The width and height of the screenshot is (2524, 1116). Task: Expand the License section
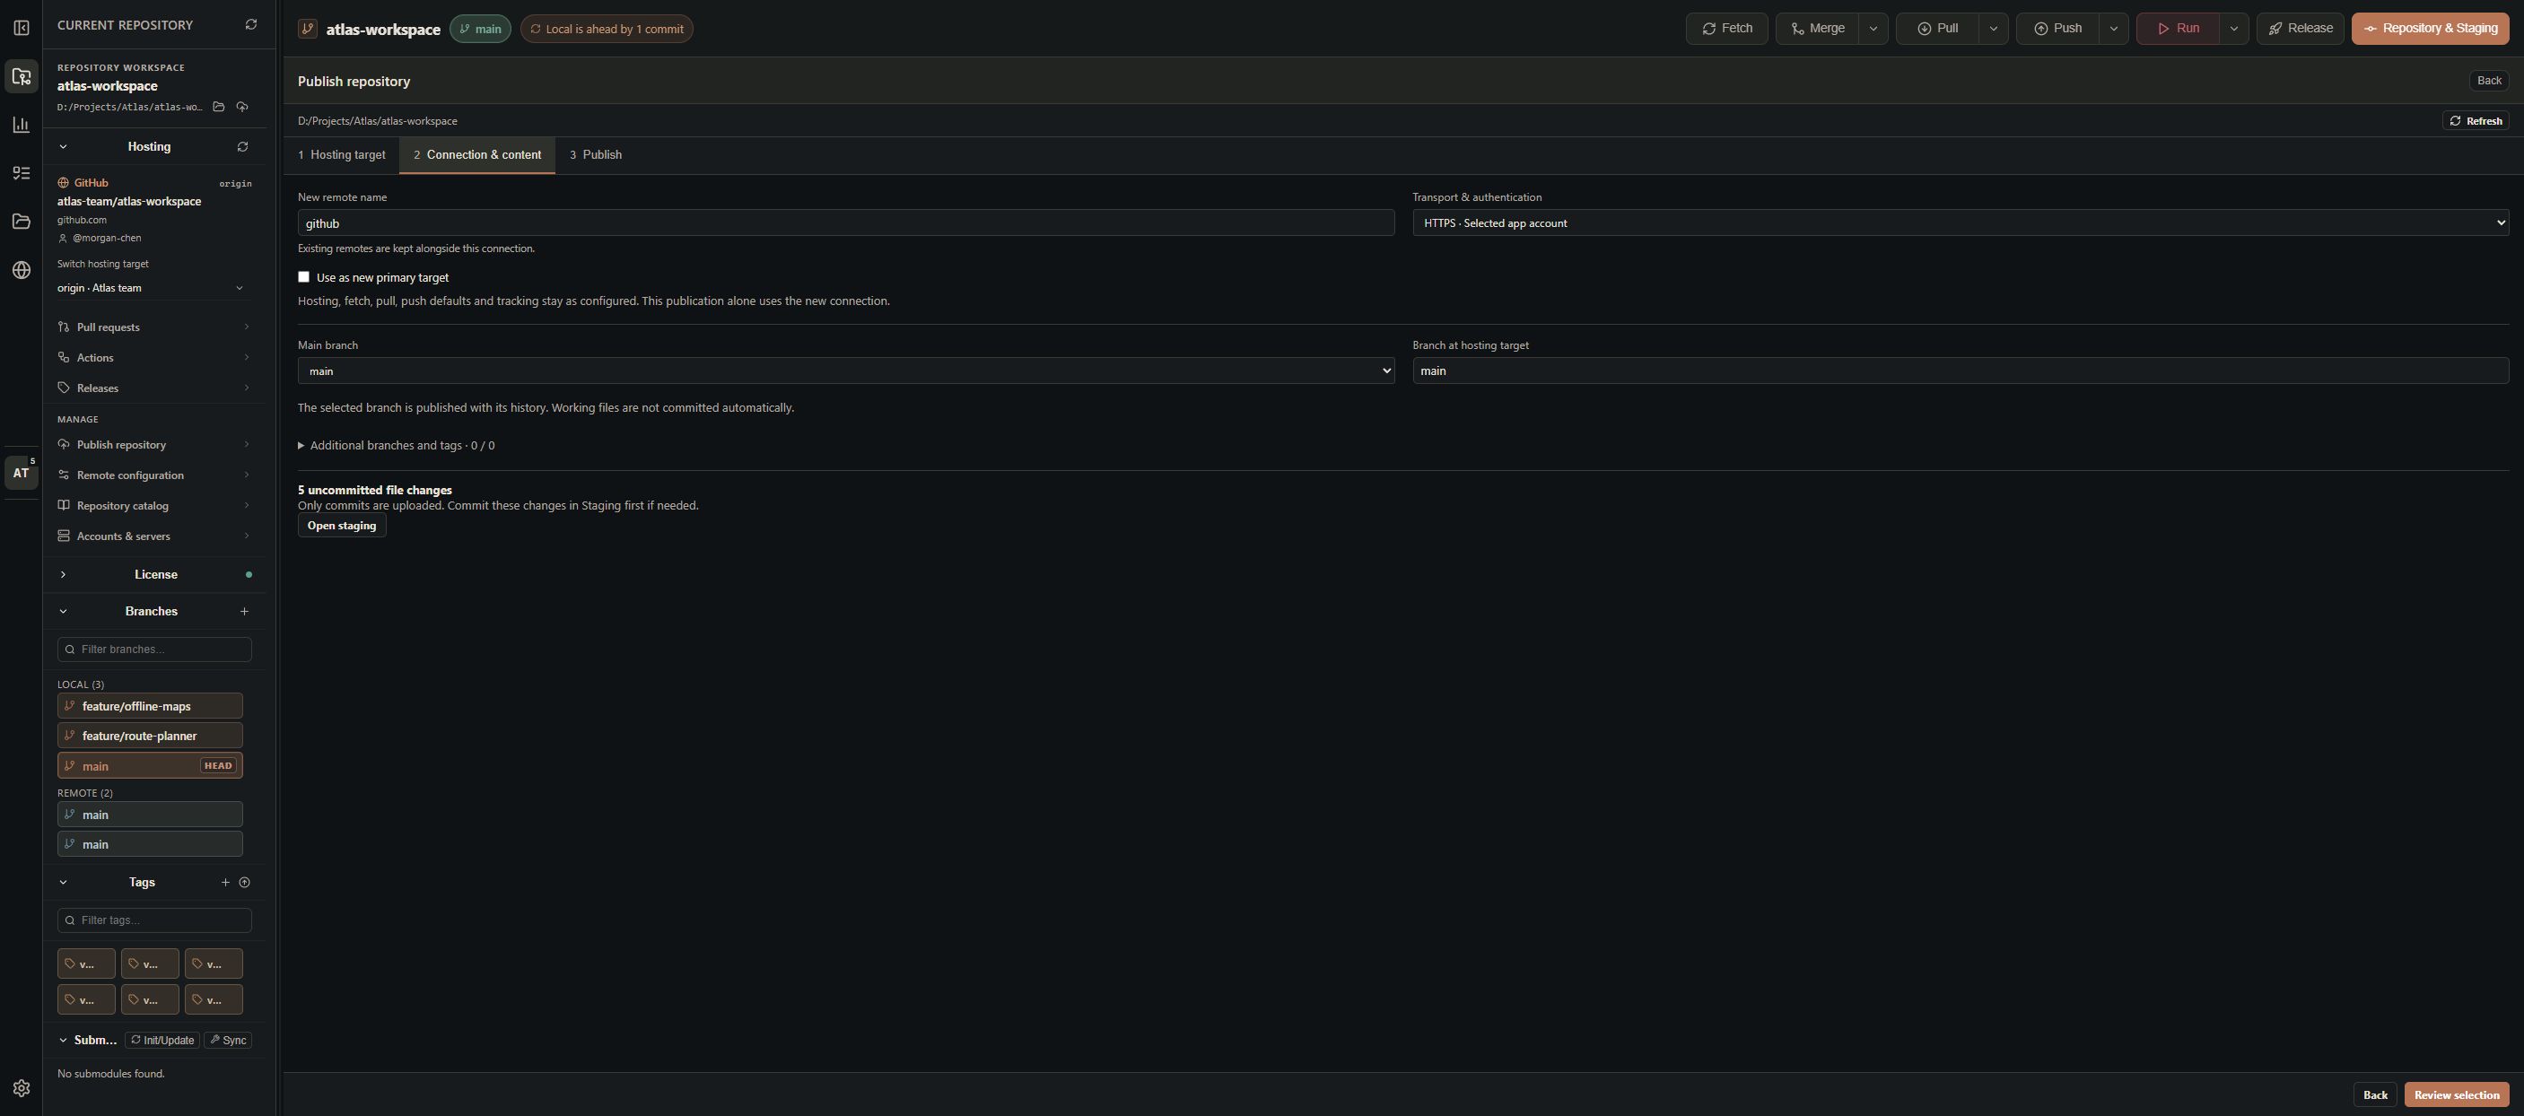tap(63, 575)
